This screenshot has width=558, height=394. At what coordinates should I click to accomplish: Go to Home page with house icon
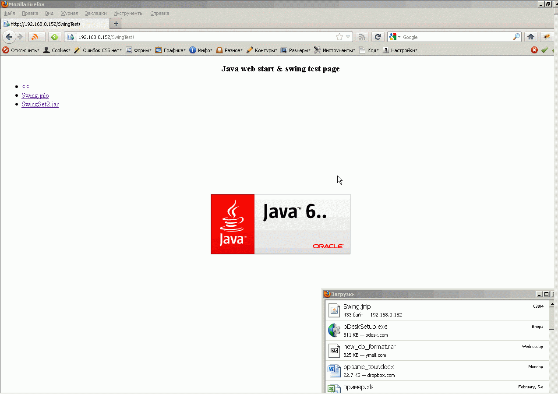pyautogui.click(x=531, y=37)
